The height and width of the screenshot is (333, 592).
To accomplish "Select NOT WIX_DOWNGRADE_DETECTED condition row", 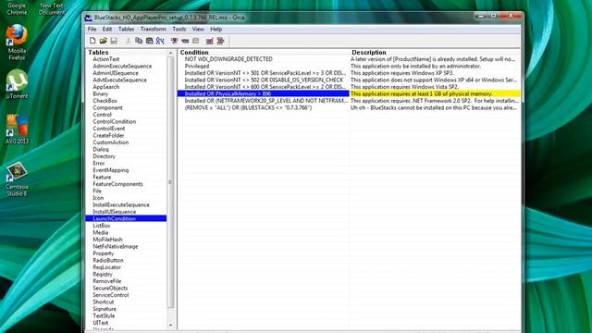I will 263,59.
